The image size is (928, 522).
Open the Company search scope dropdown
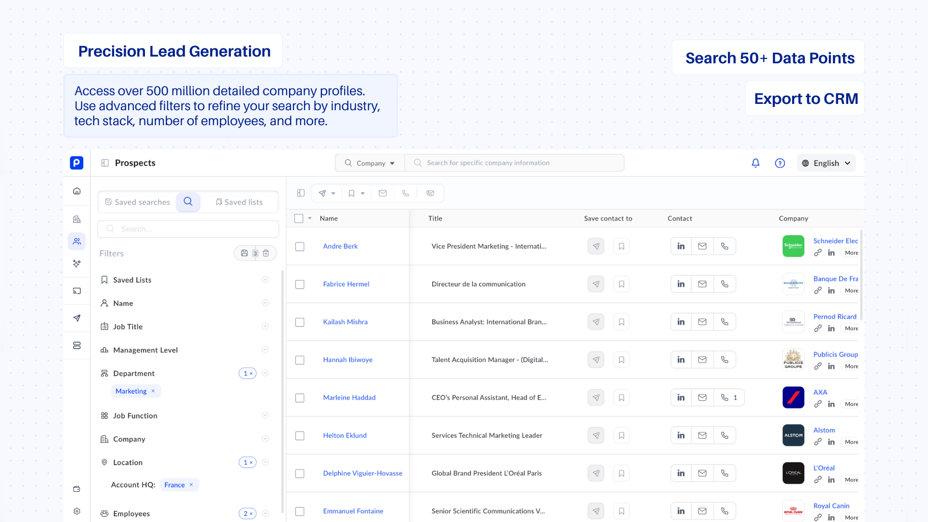pyautogui.click(x=370, y=163)
